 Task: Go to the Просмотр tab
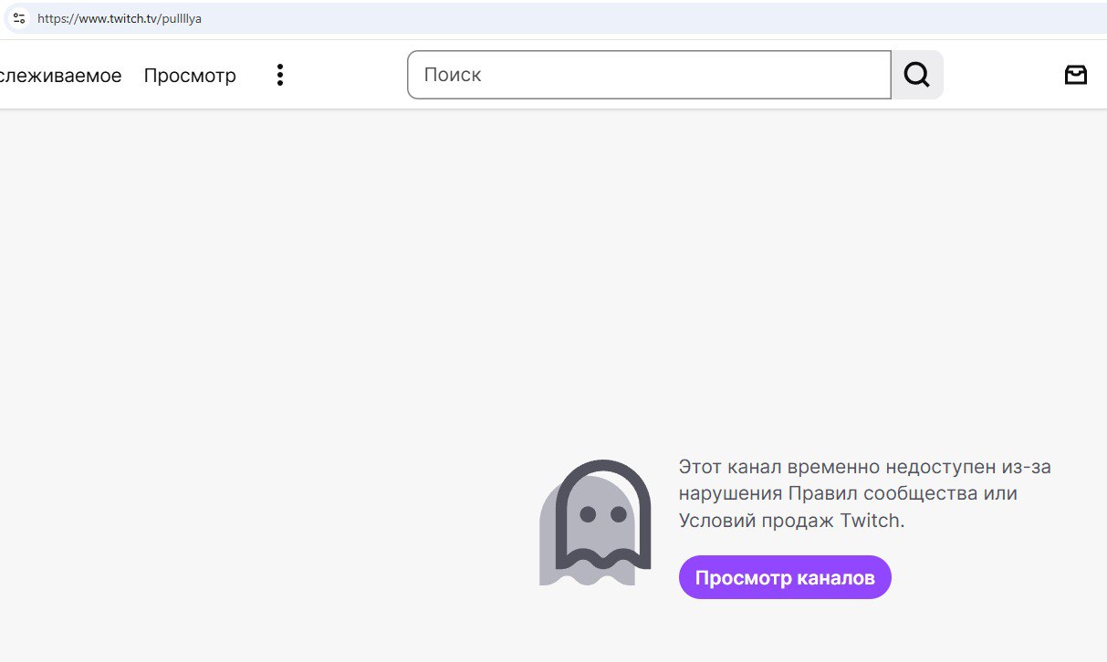coord(190,76)
